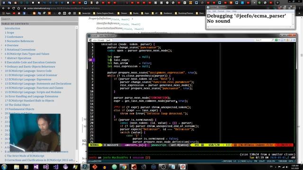The image size is (303, 170).
Task: Expand '5 Notational Conventions' tree item
Action: [x=2, y=50]
